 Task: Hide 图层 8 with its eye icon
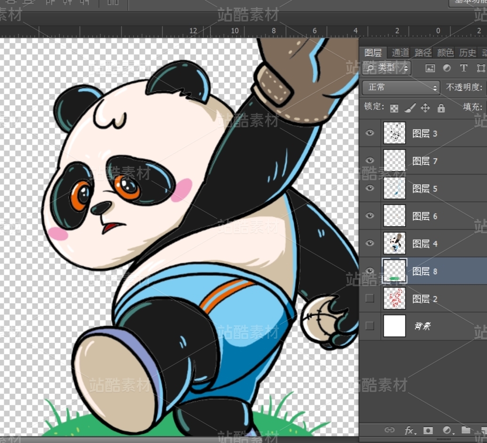(x=369, y=271)
